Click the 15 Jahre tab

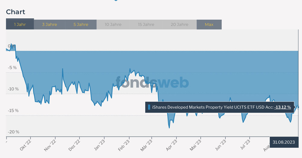[146, 24]
